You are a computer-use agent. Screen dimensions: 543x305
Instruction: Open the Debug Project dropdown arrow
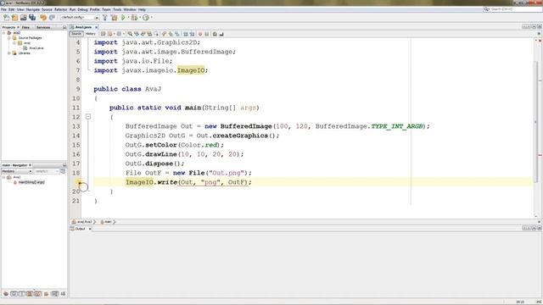click(x=139, y=17)
